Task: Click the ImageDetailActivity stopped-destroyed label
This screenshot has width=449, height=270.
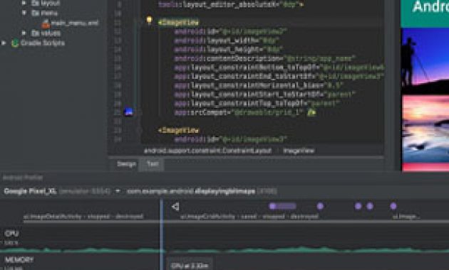Action: [x=83, y=217]
